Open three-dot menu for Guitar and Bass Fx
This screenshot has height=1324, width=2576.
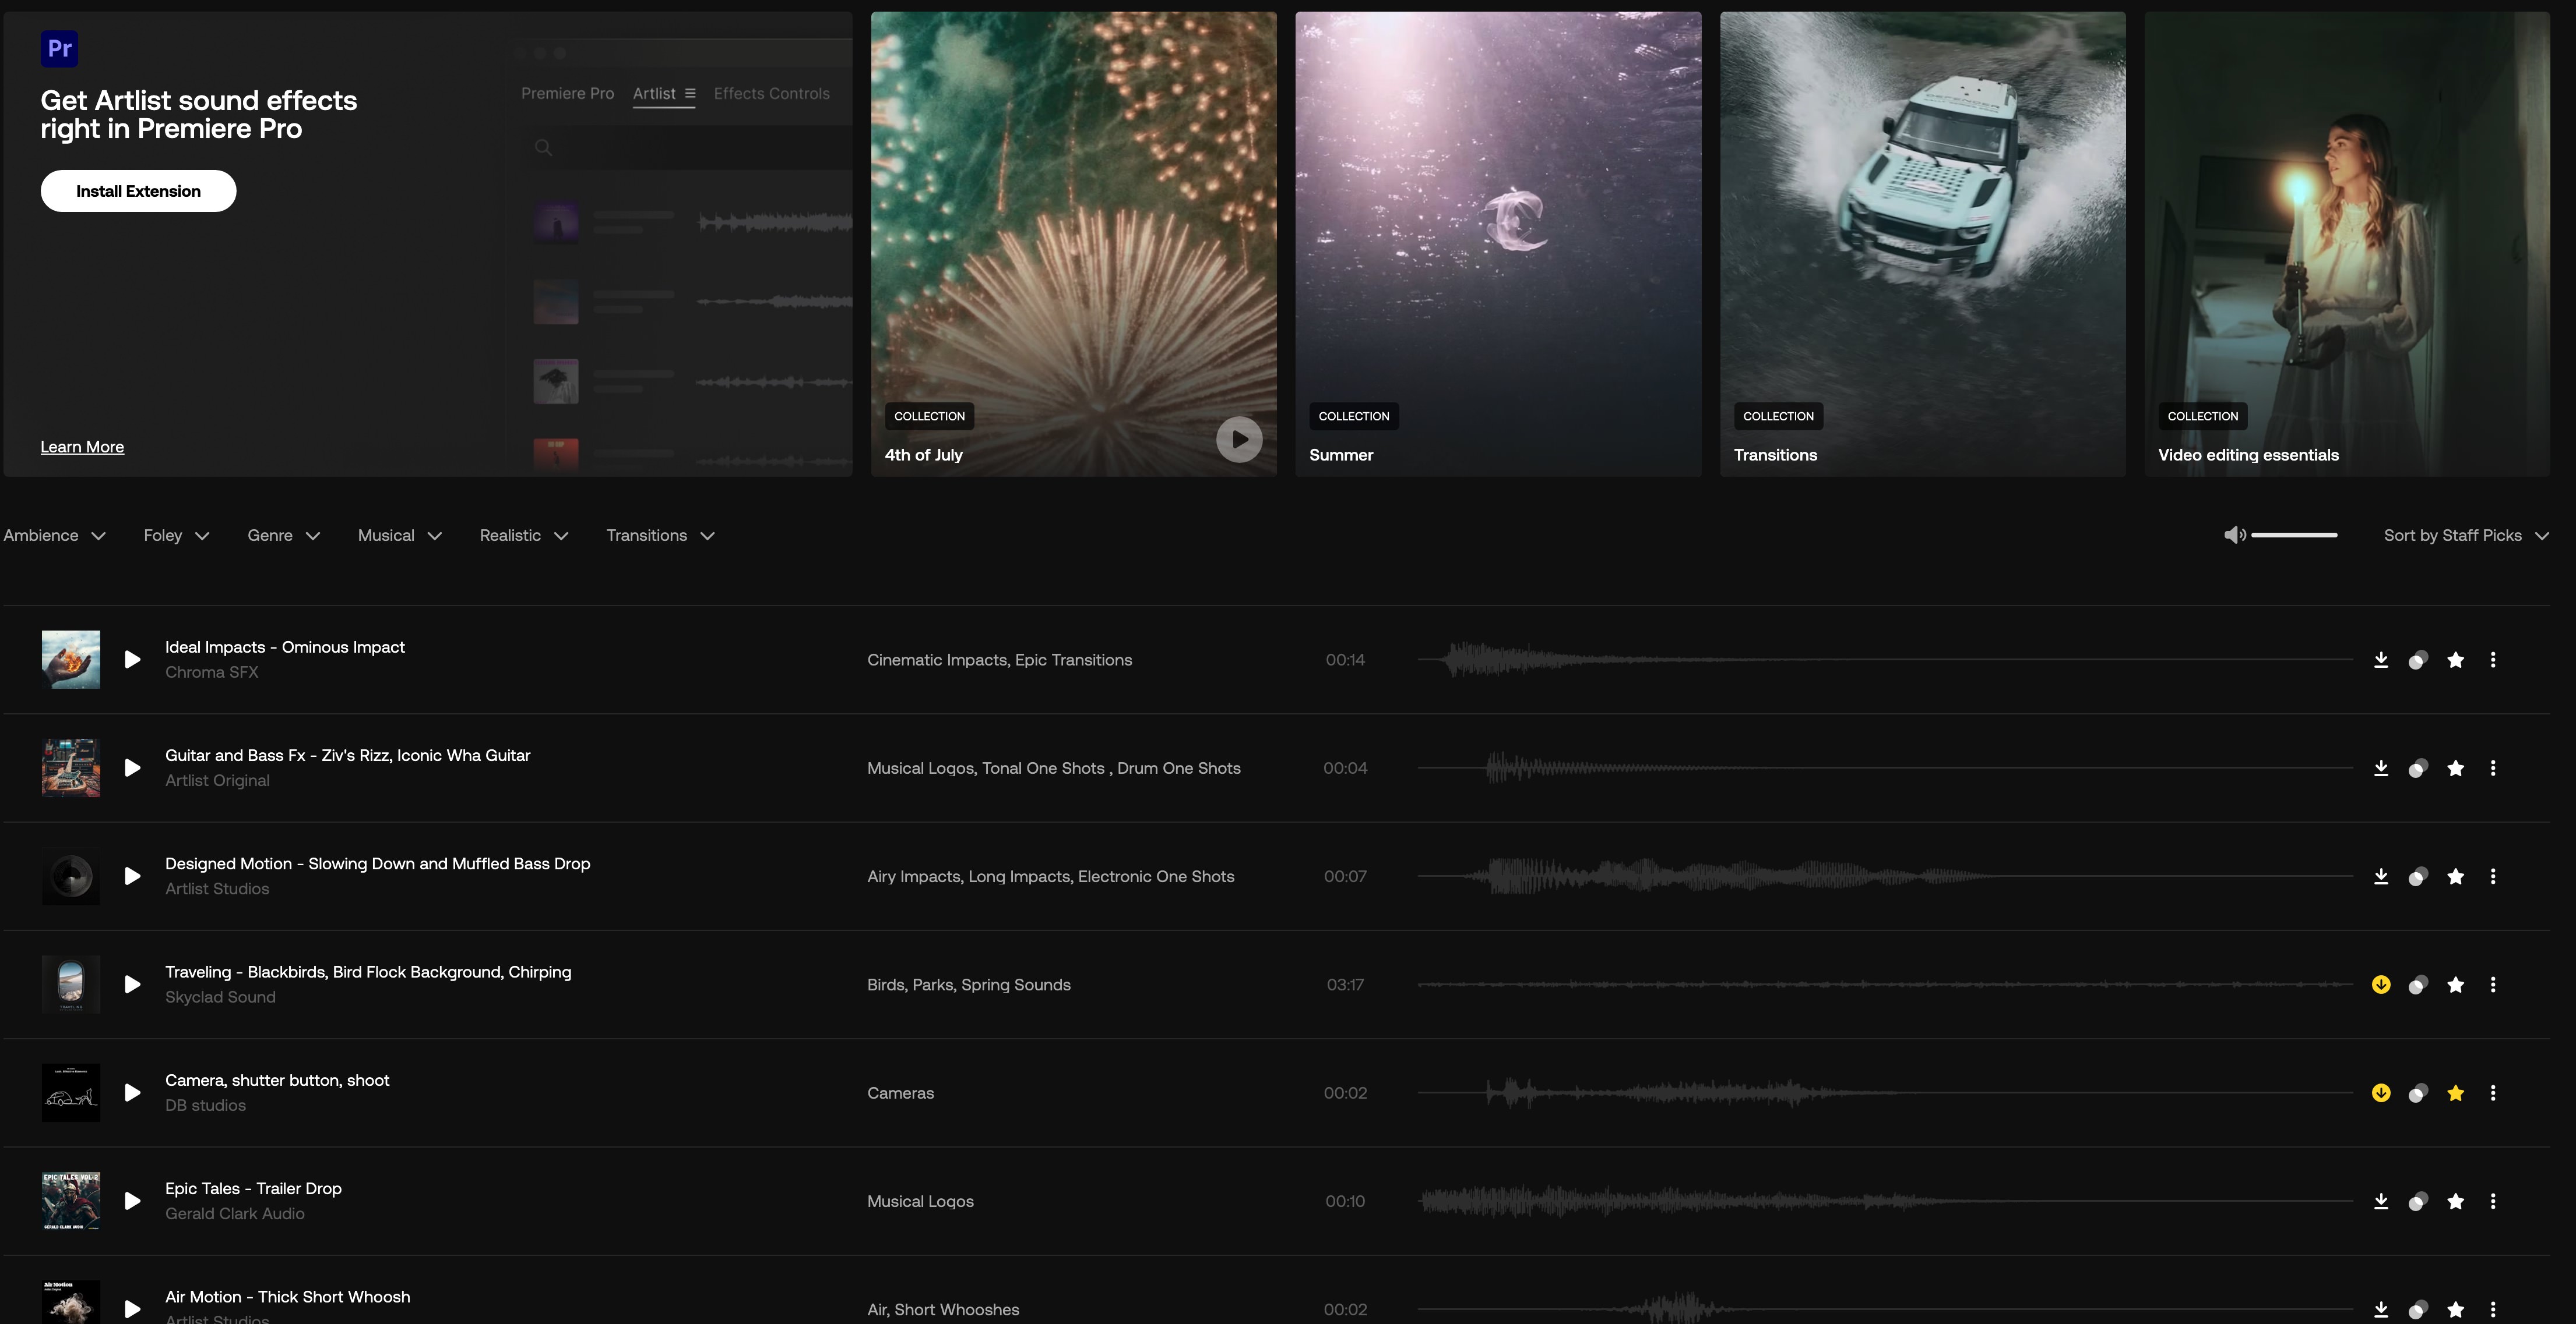(2493, 769)
